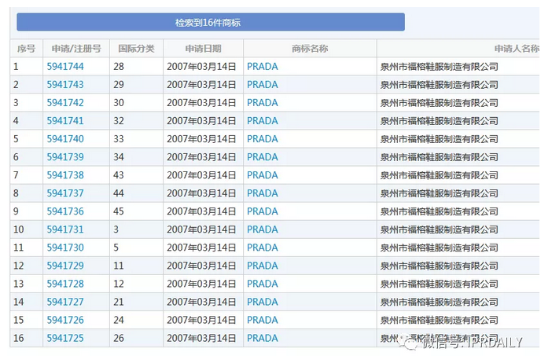Open registration number 5941725 link
Screen dimensions: 552x356
click(65, 339)
